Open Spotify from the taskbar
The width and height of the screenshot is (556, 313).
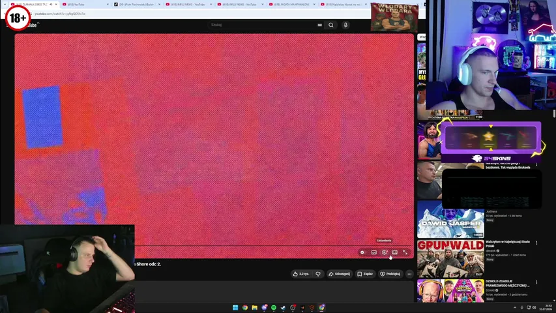coord(274,308)
